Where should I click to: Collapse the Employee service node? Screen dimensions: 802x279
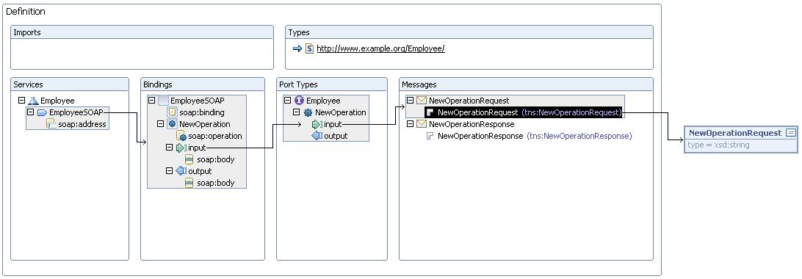pyautogui.click(x=21, y=101)
